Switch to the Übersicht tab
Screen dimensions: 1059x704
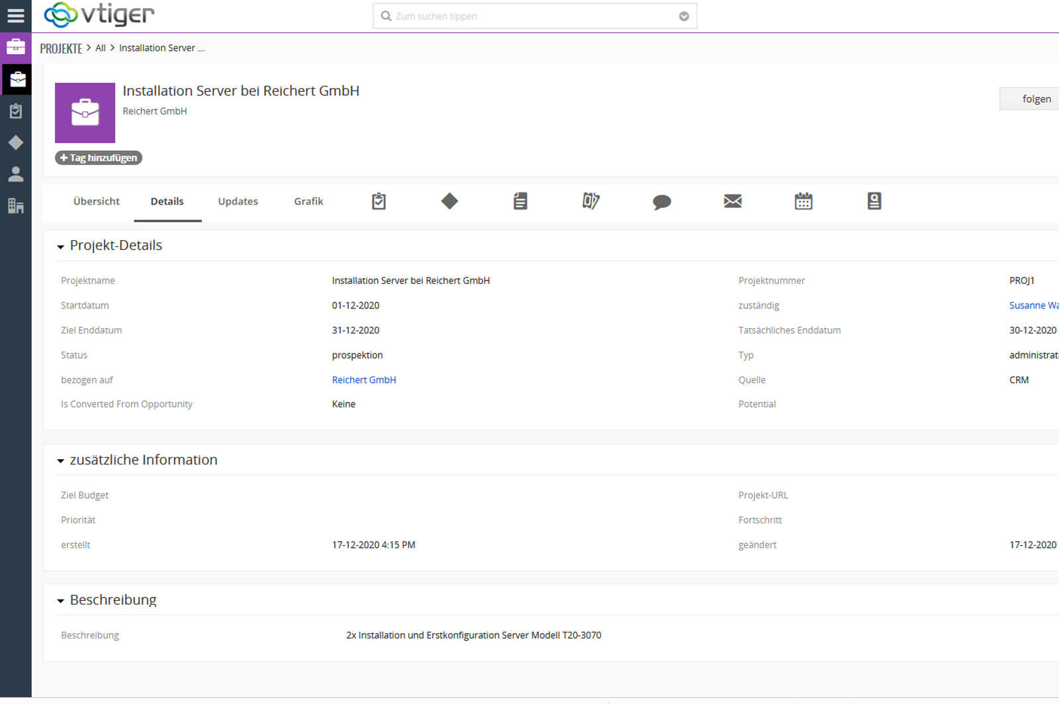97,201
